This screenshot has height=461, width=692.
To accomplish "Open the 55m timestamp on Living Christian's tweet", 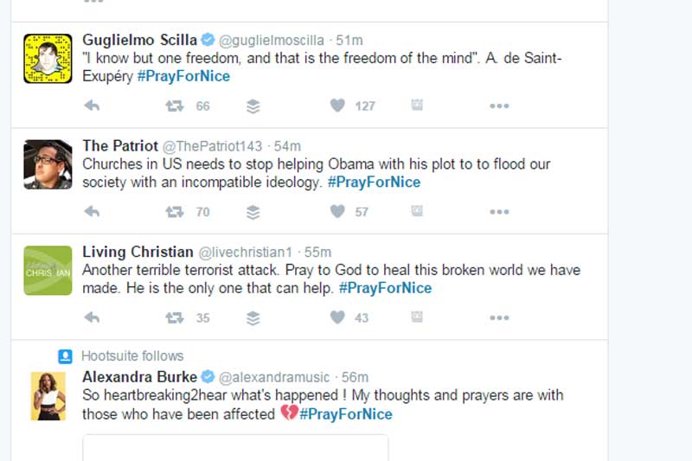I will (318, 253).
